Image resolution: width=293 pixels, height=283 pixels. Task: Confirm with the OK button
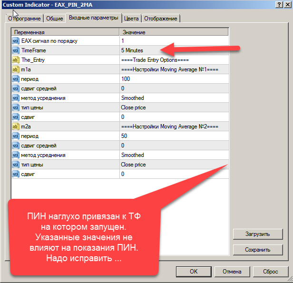pos(194,272)
